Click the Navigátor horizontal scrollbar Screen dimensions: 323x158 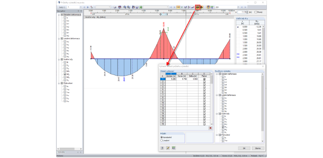(70, 149)
